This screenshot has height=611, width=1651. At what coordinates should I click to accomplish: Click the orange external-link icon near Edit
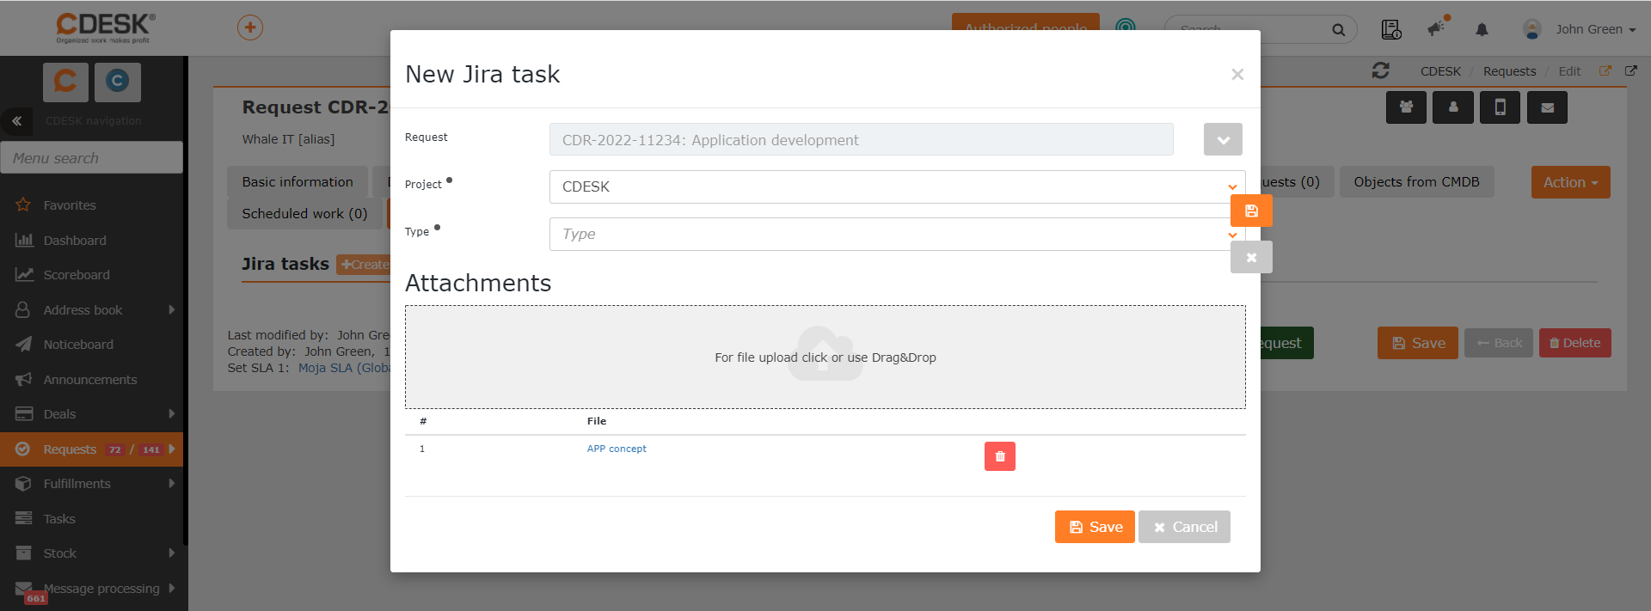tap(1605, 70)
